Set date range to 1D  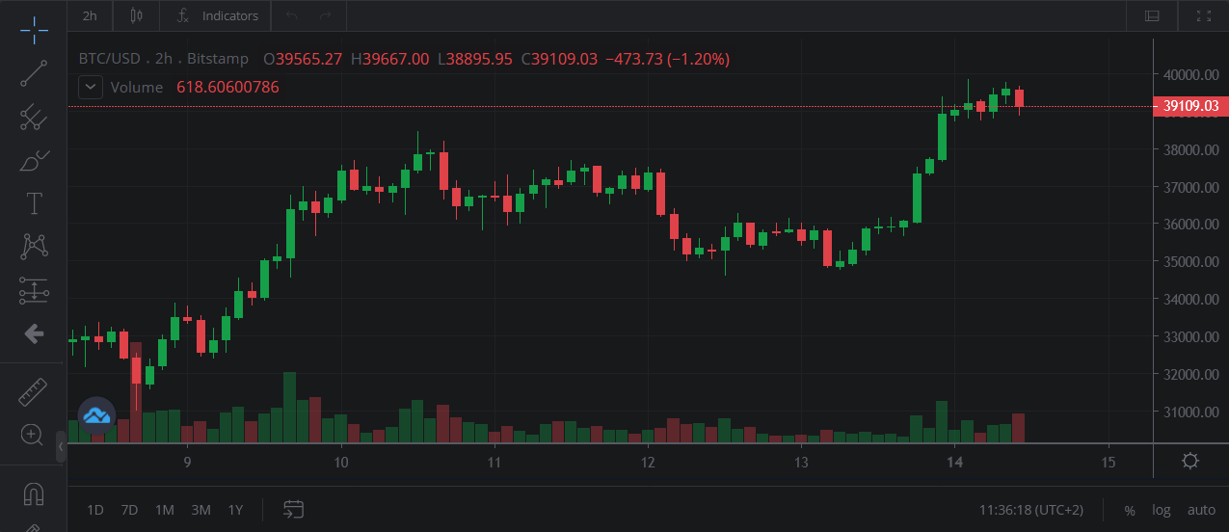coord(95,509)
